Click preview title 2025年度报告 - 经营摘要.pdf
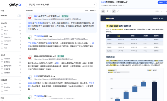167x101 pixels. [114, 2]
